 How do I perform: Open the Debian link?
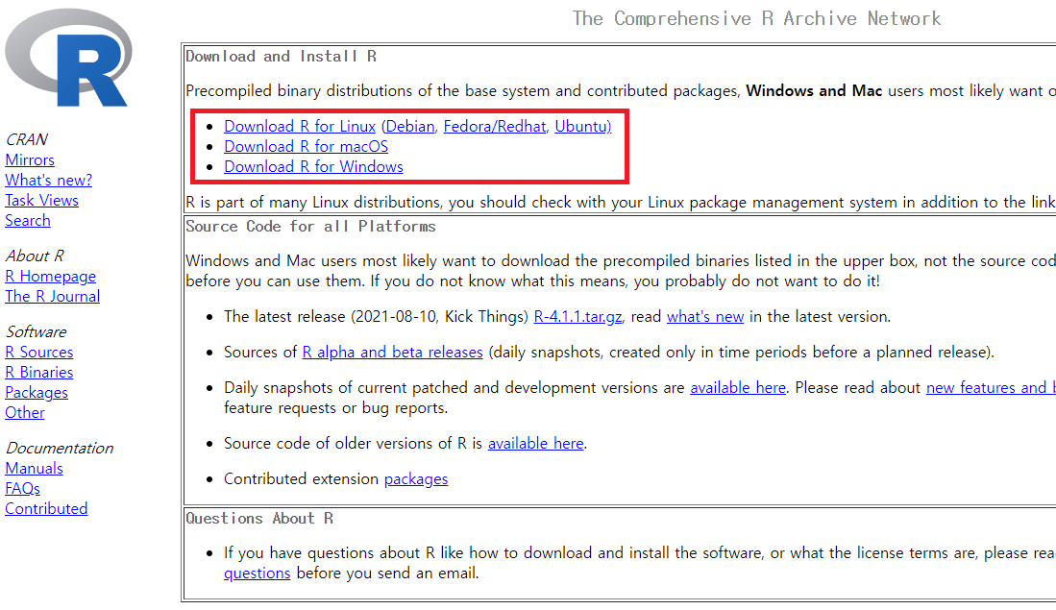coord(410,127)
